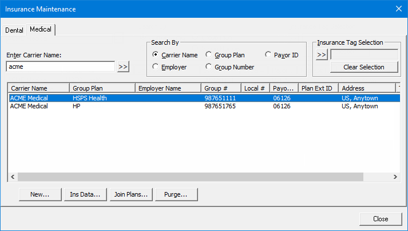408x231 pixels.
Task: Choose Group Number search option
Action: pyautogui.click(x=209, y=67)
